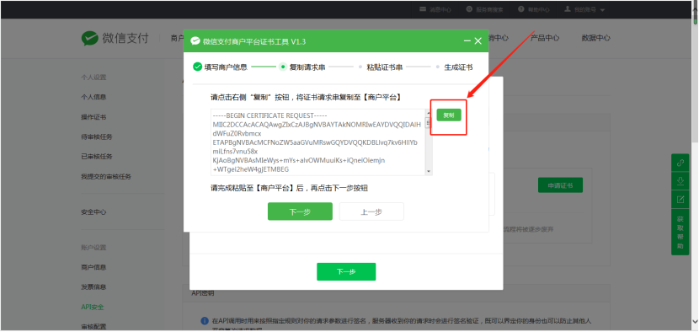Open 消息中心 in the top bar

click(x=435, y=9)
